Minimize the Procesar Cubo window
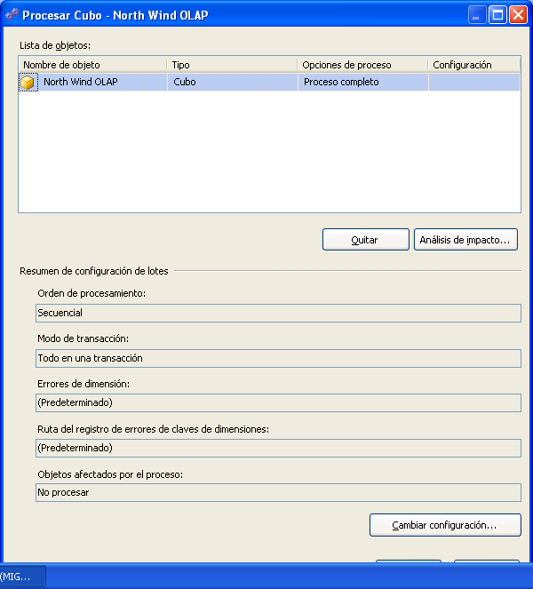Screen dimensions: 533x589 [x=477, y=15]
